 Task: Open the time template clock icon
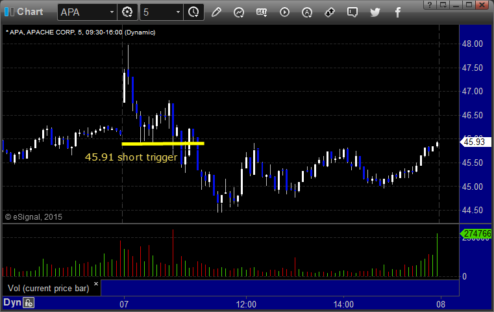point(193,12)
